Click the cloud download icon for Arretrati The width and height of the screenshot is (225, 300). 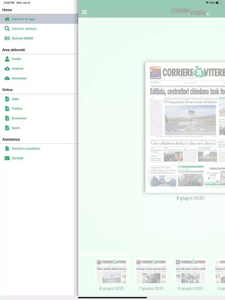coord(7,69)
